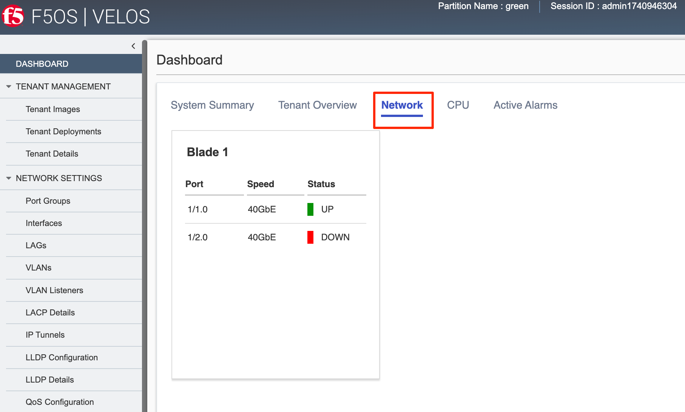Collapse the sidebar with the chevron arrow
The height and width of the screenshot is (412, 685).
tap(133, 46)
